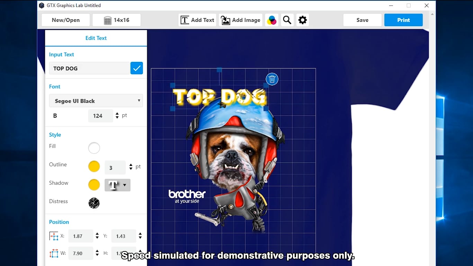Select the Edit Text tab

tap(96, 38)
